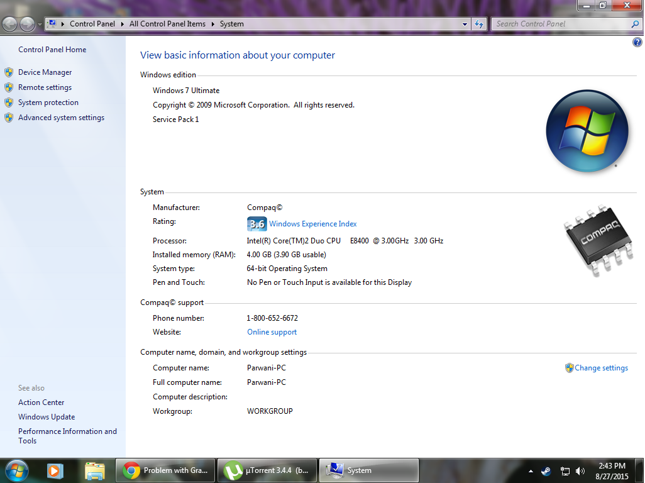Click the Search Control Panel field

click(x=561, y=24)
